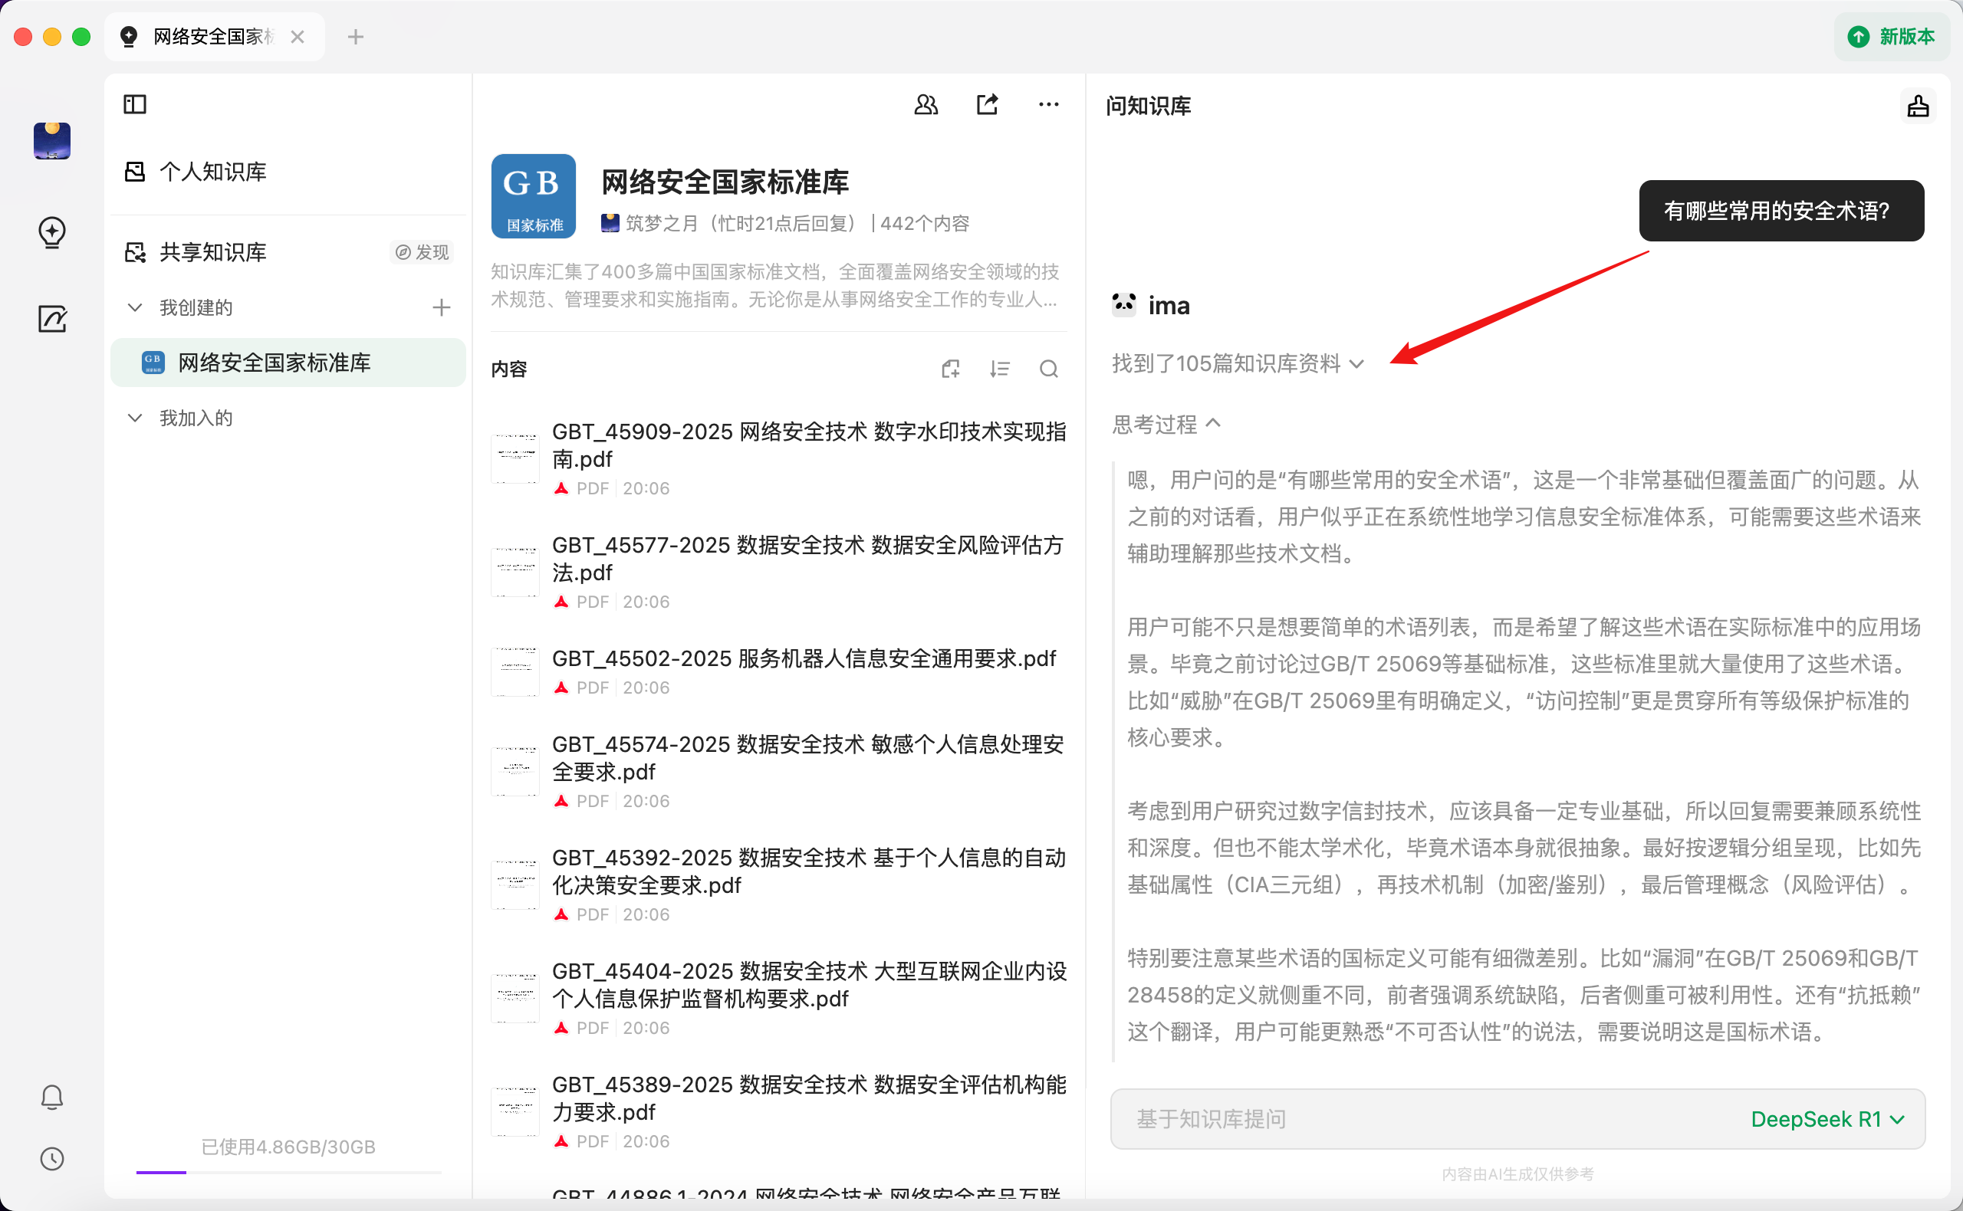This screenshot has height=1211, width=1963.
Task: Open the notifications bell icon
Action: [52, 1098]
